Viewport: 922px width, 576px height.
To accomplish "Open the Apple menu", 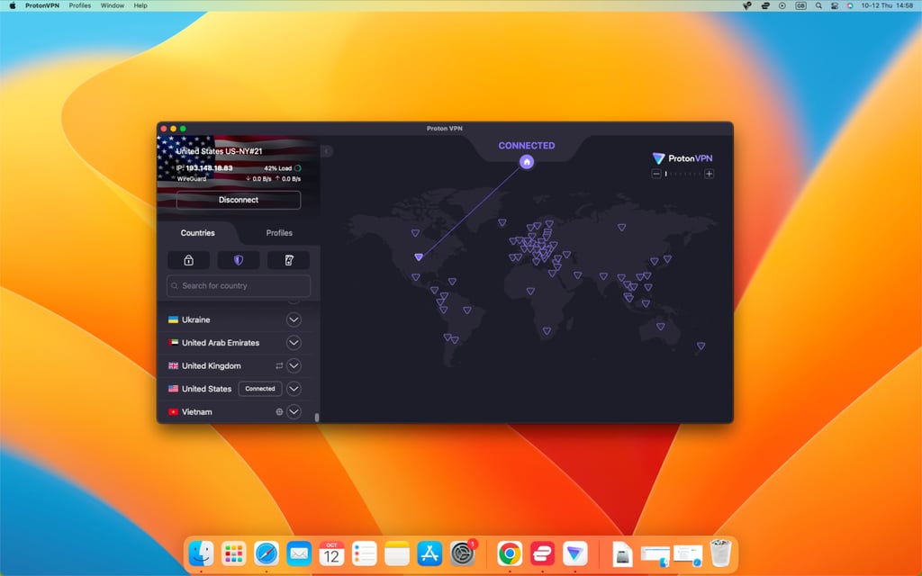I will [13, 5].
